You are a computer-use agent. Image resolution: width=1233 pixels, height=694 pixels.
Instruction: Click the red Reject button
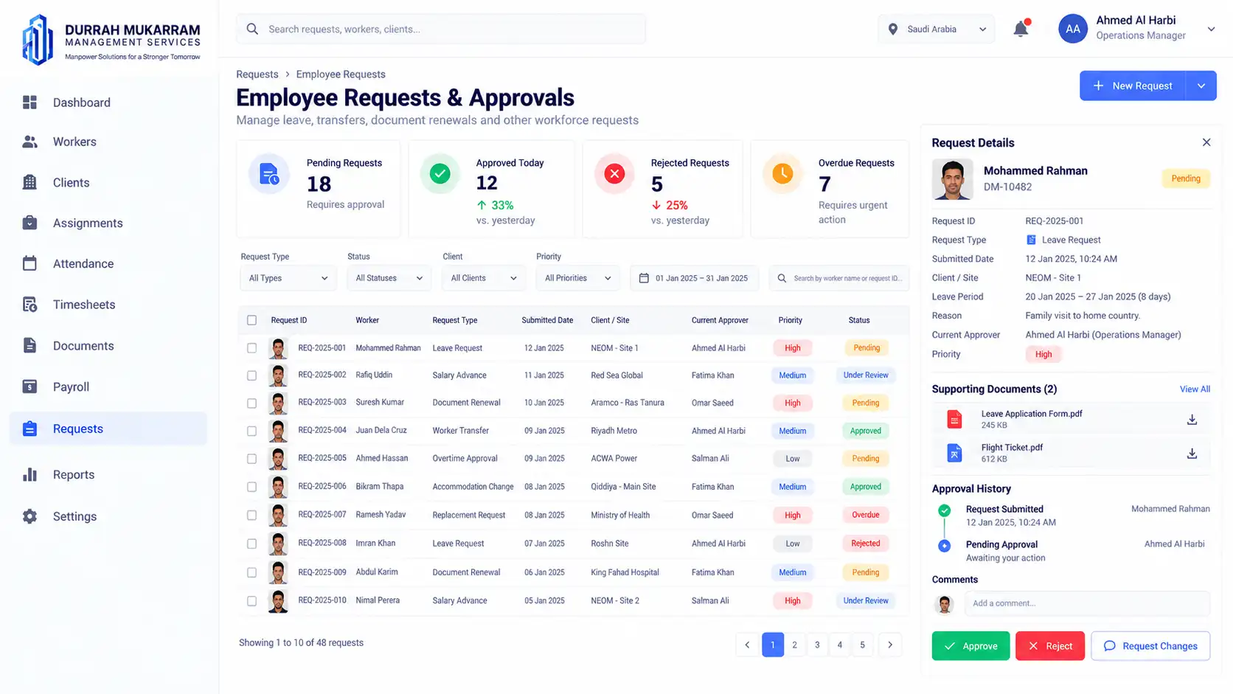click(1050, 646)
